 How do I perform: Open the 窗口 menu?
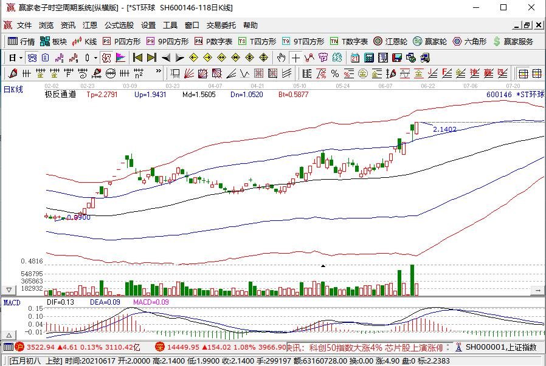[192, 25]
